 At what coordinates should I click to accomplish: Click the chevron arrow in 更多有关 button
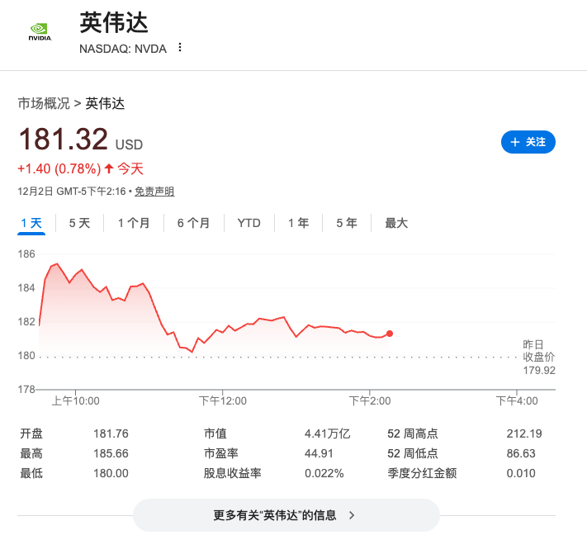coord(352,515)
